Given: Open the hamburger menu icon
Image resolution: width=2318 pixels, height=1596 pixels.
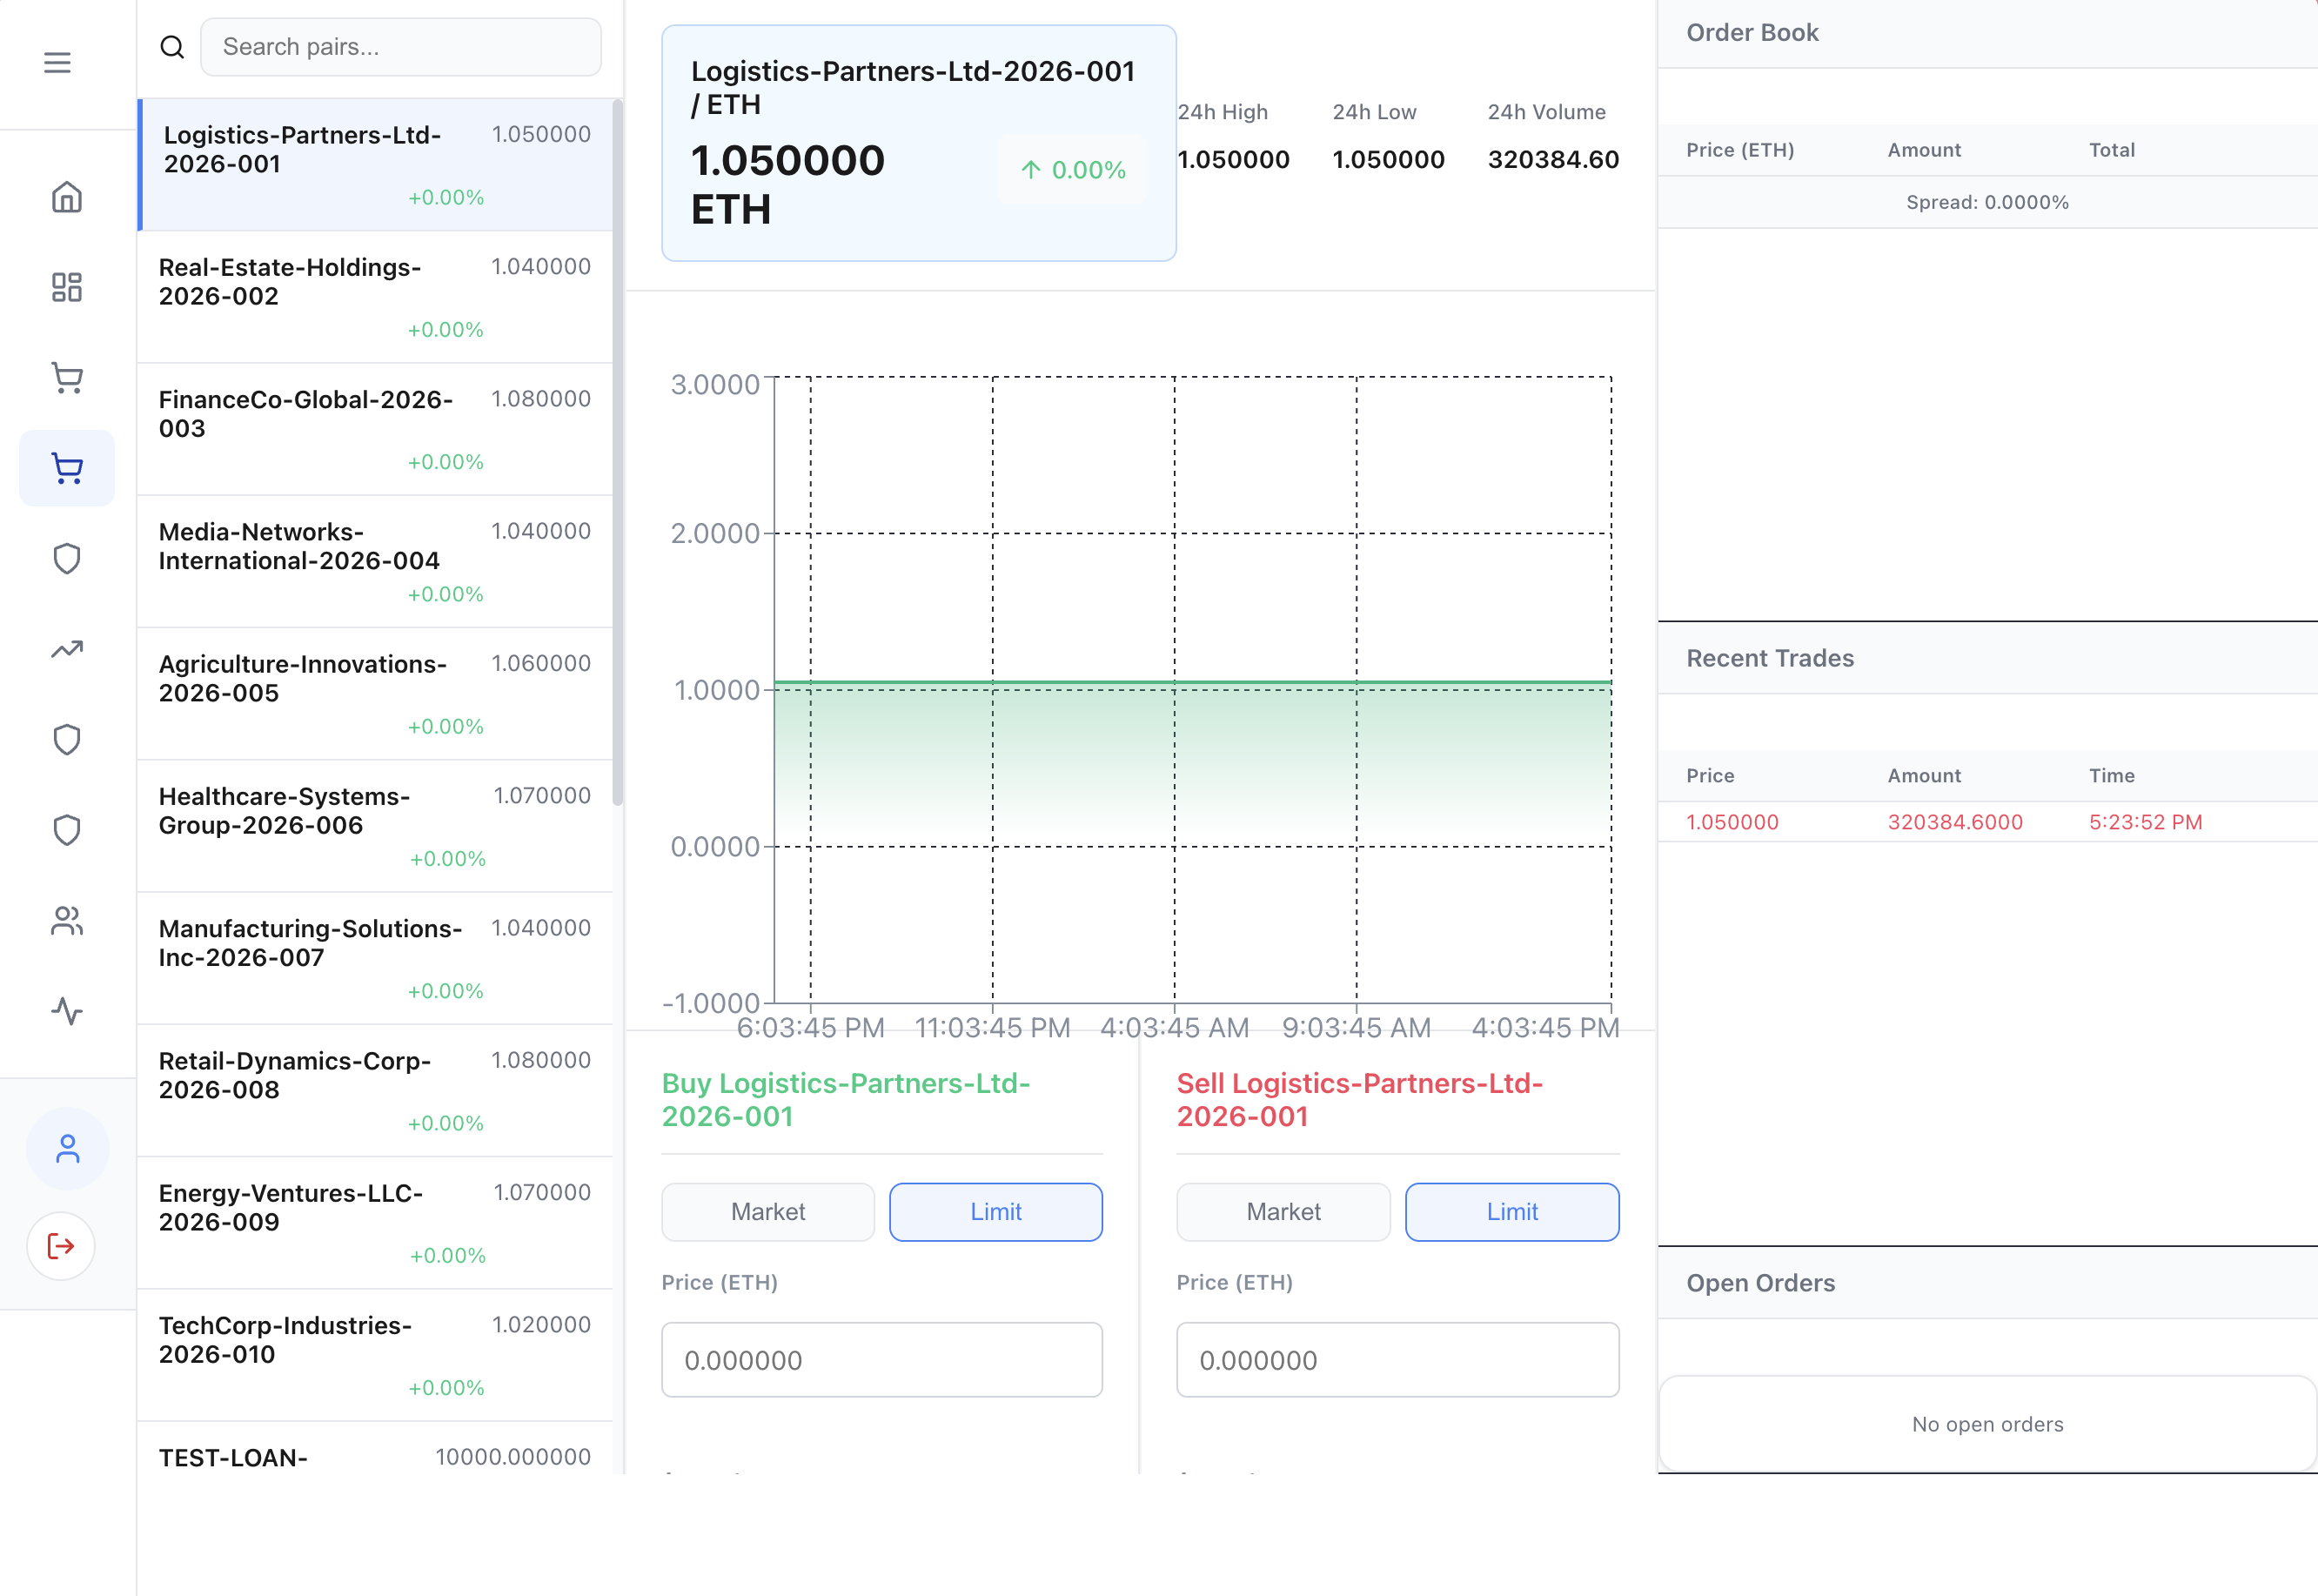Looking at the screenshot, I should point(57,63).
